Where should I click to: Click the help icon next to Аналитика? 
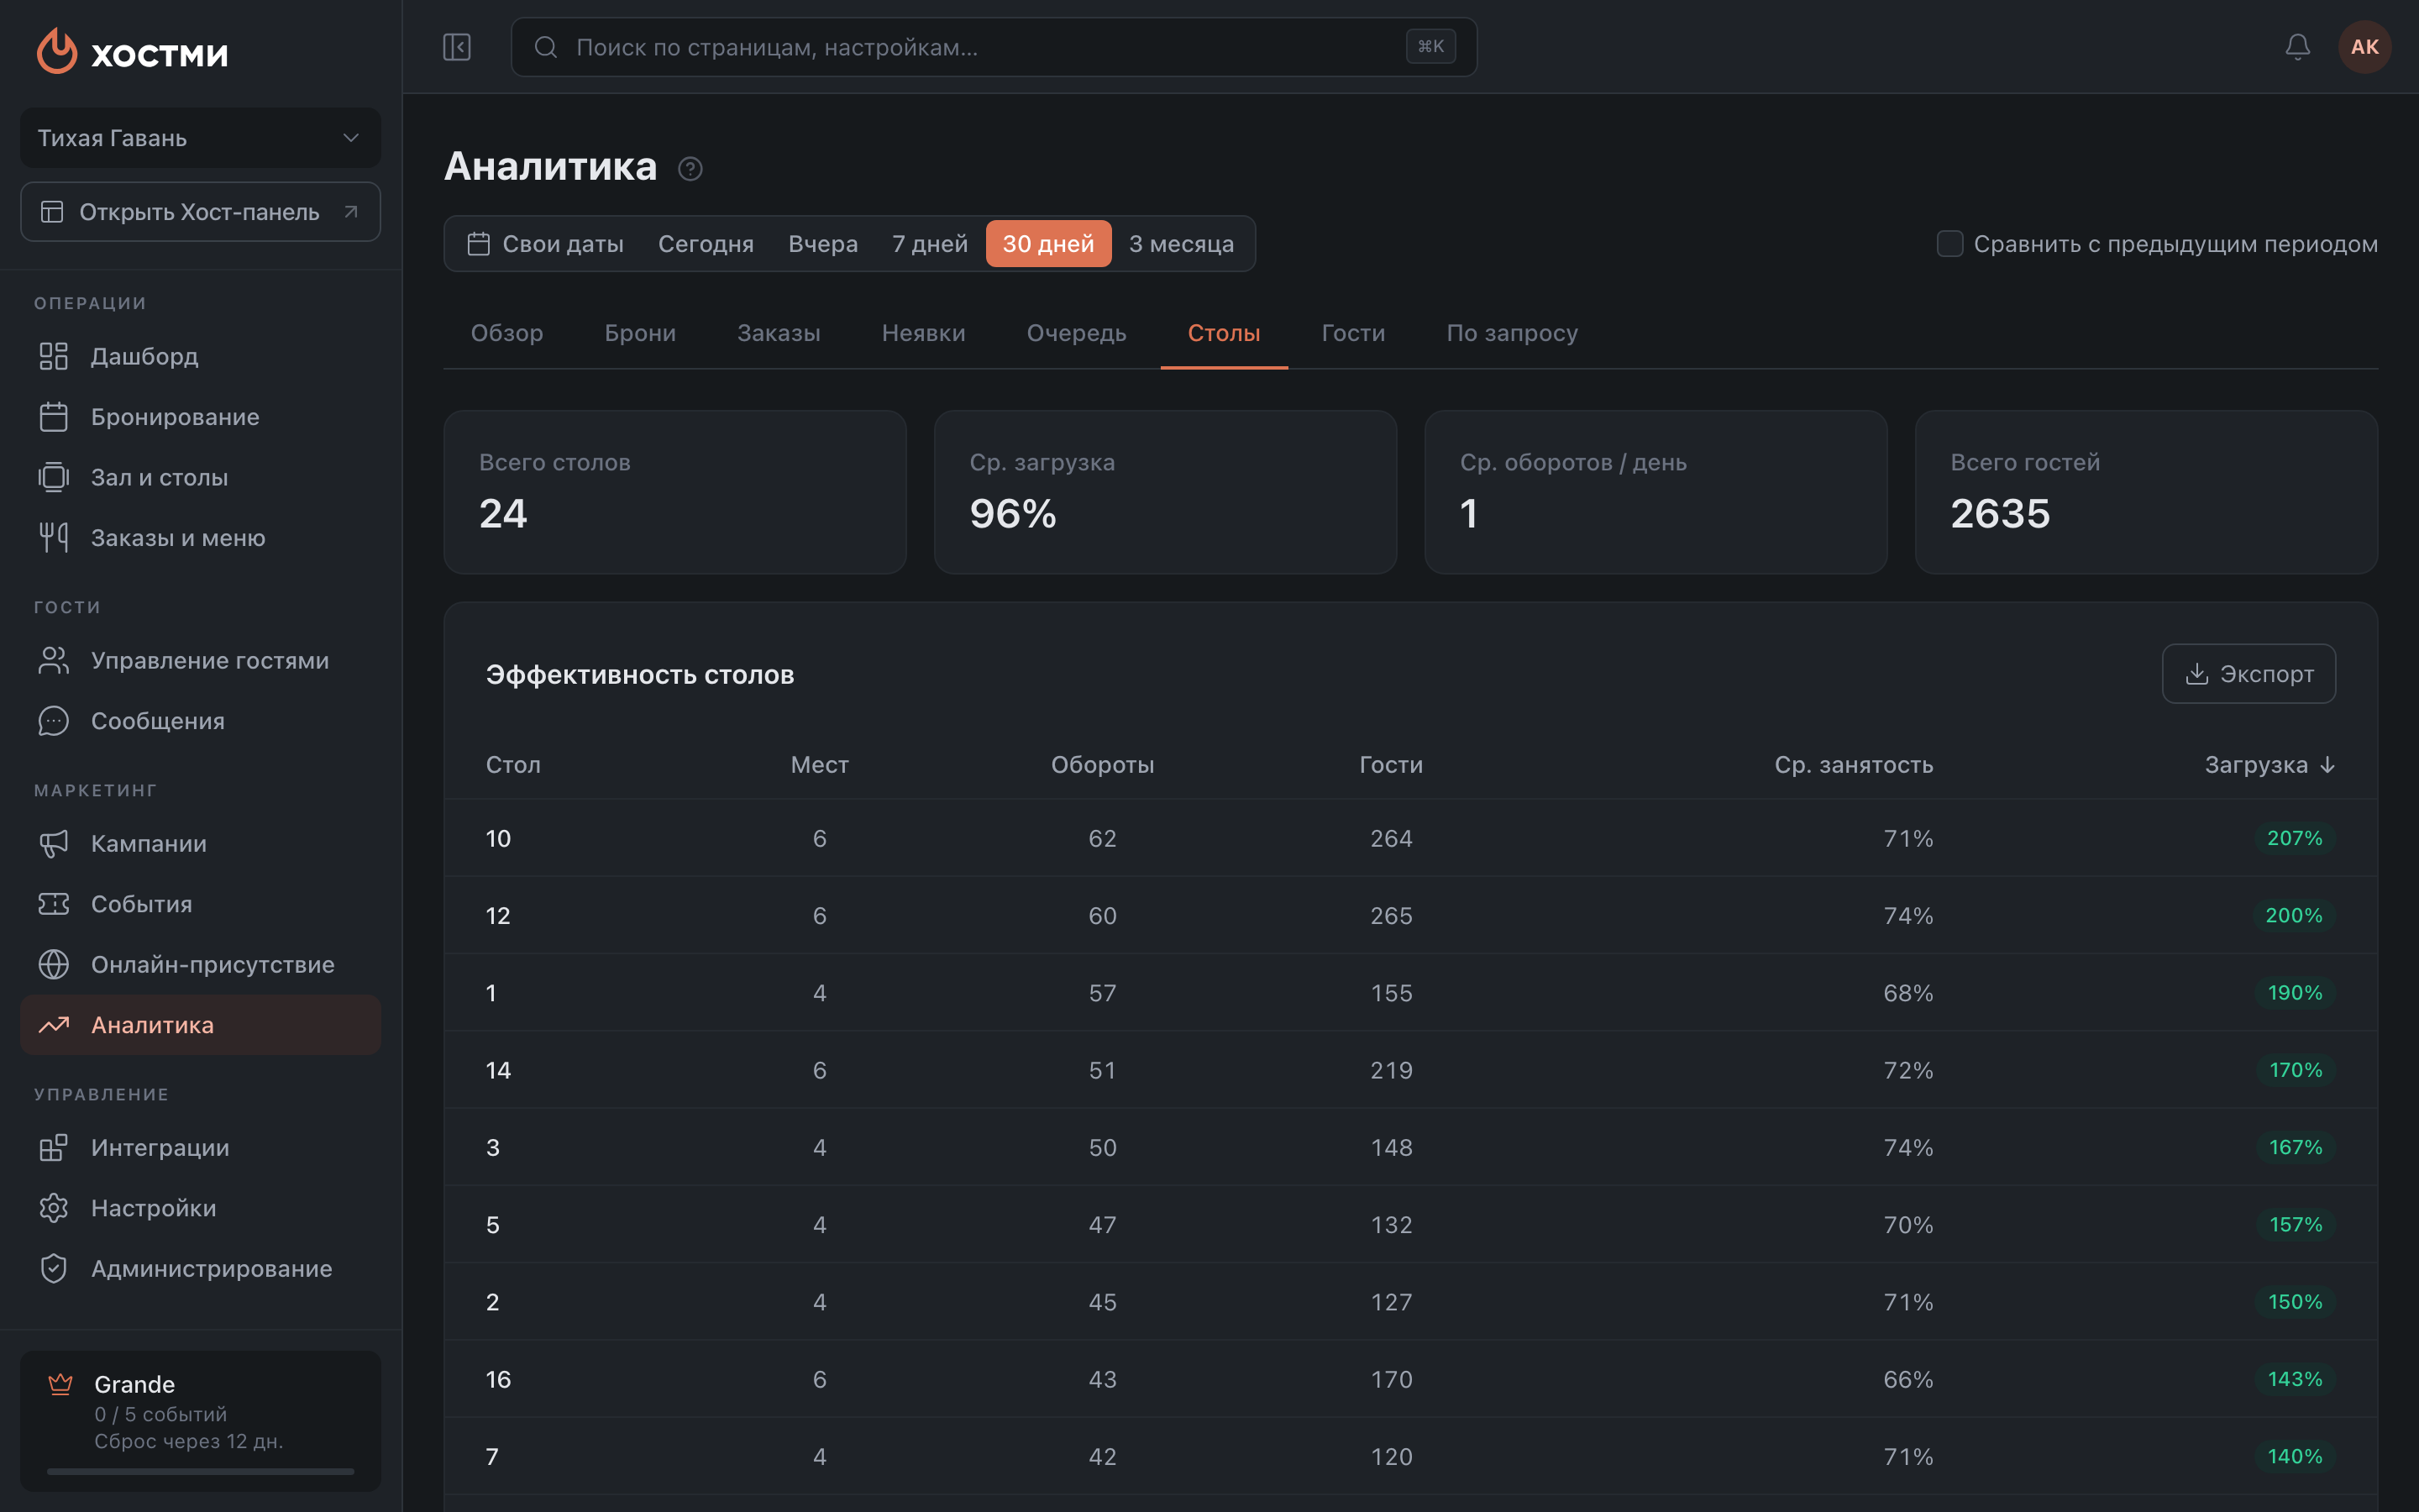690,168
